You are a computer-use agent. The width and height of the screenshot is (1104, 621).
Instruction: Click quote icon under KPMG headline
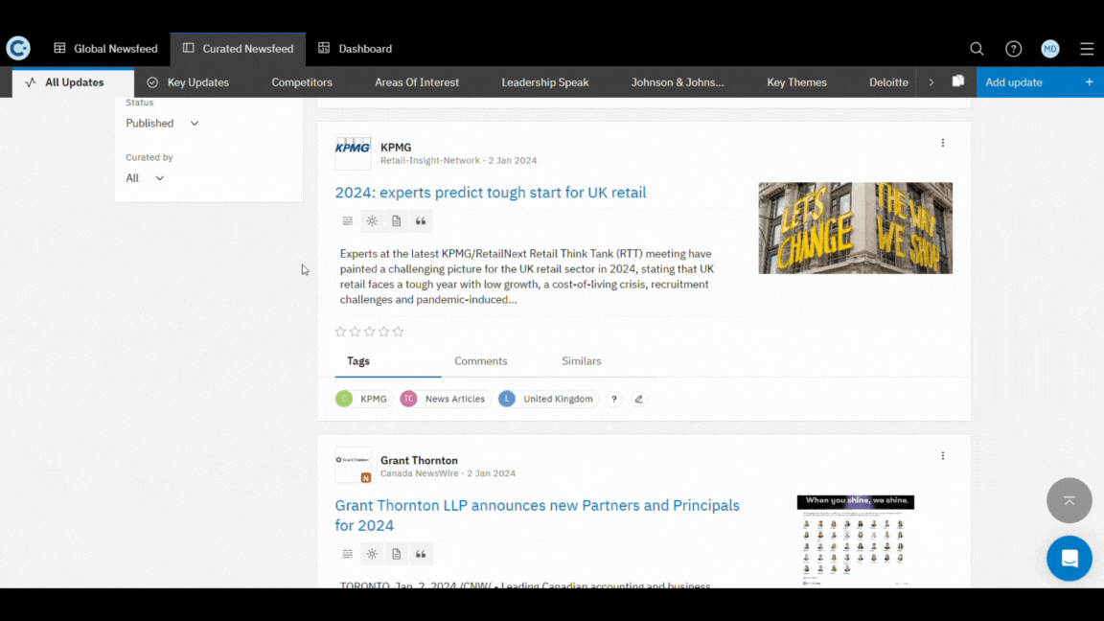click(x=421, y=221)
